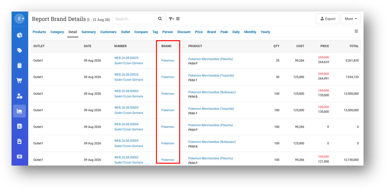This screenshot has height=189, width=387.
Task: Select the price value 121,500
Action: coord(323,161)
